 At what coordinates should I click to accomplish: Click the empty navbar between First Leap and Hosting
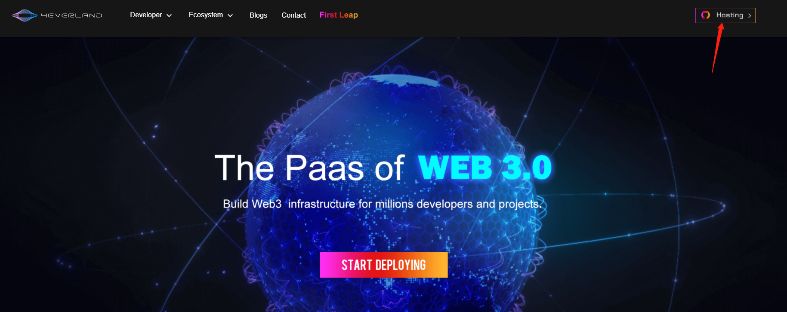(x=525, y=15)
